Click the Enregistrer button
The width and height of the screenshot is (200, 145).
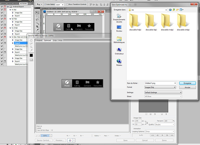(187, 83)
